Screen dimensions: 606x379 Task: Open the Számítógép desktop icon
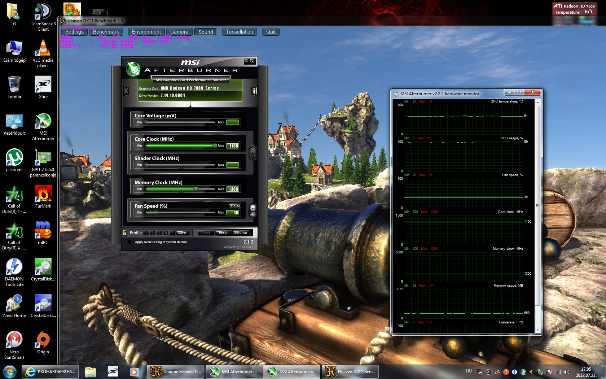click(x=14, y=51)
